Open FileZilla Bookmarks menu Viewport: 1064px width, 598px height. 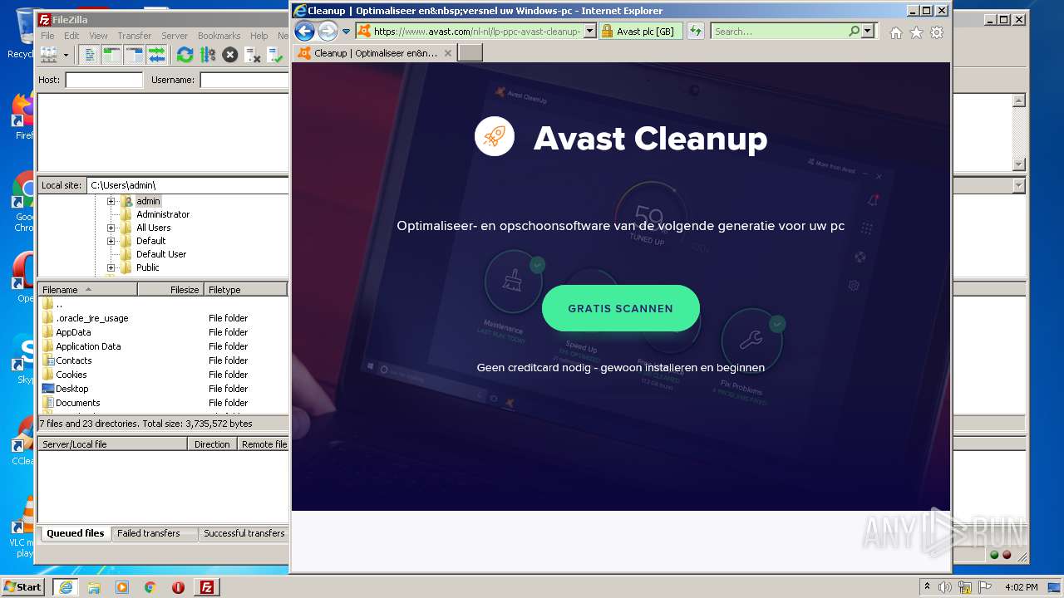[x=219, y=36]
